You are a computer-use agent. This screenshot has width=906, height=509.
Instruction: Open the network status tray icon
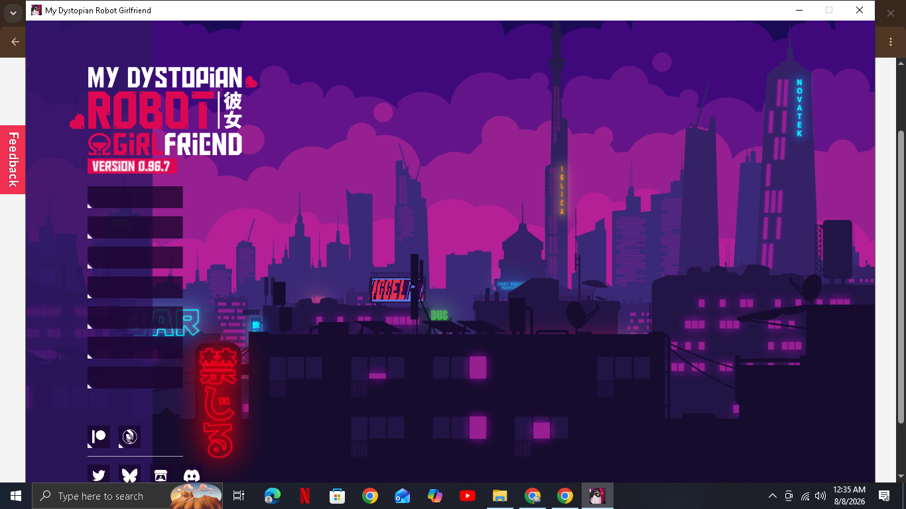[805, 496]
